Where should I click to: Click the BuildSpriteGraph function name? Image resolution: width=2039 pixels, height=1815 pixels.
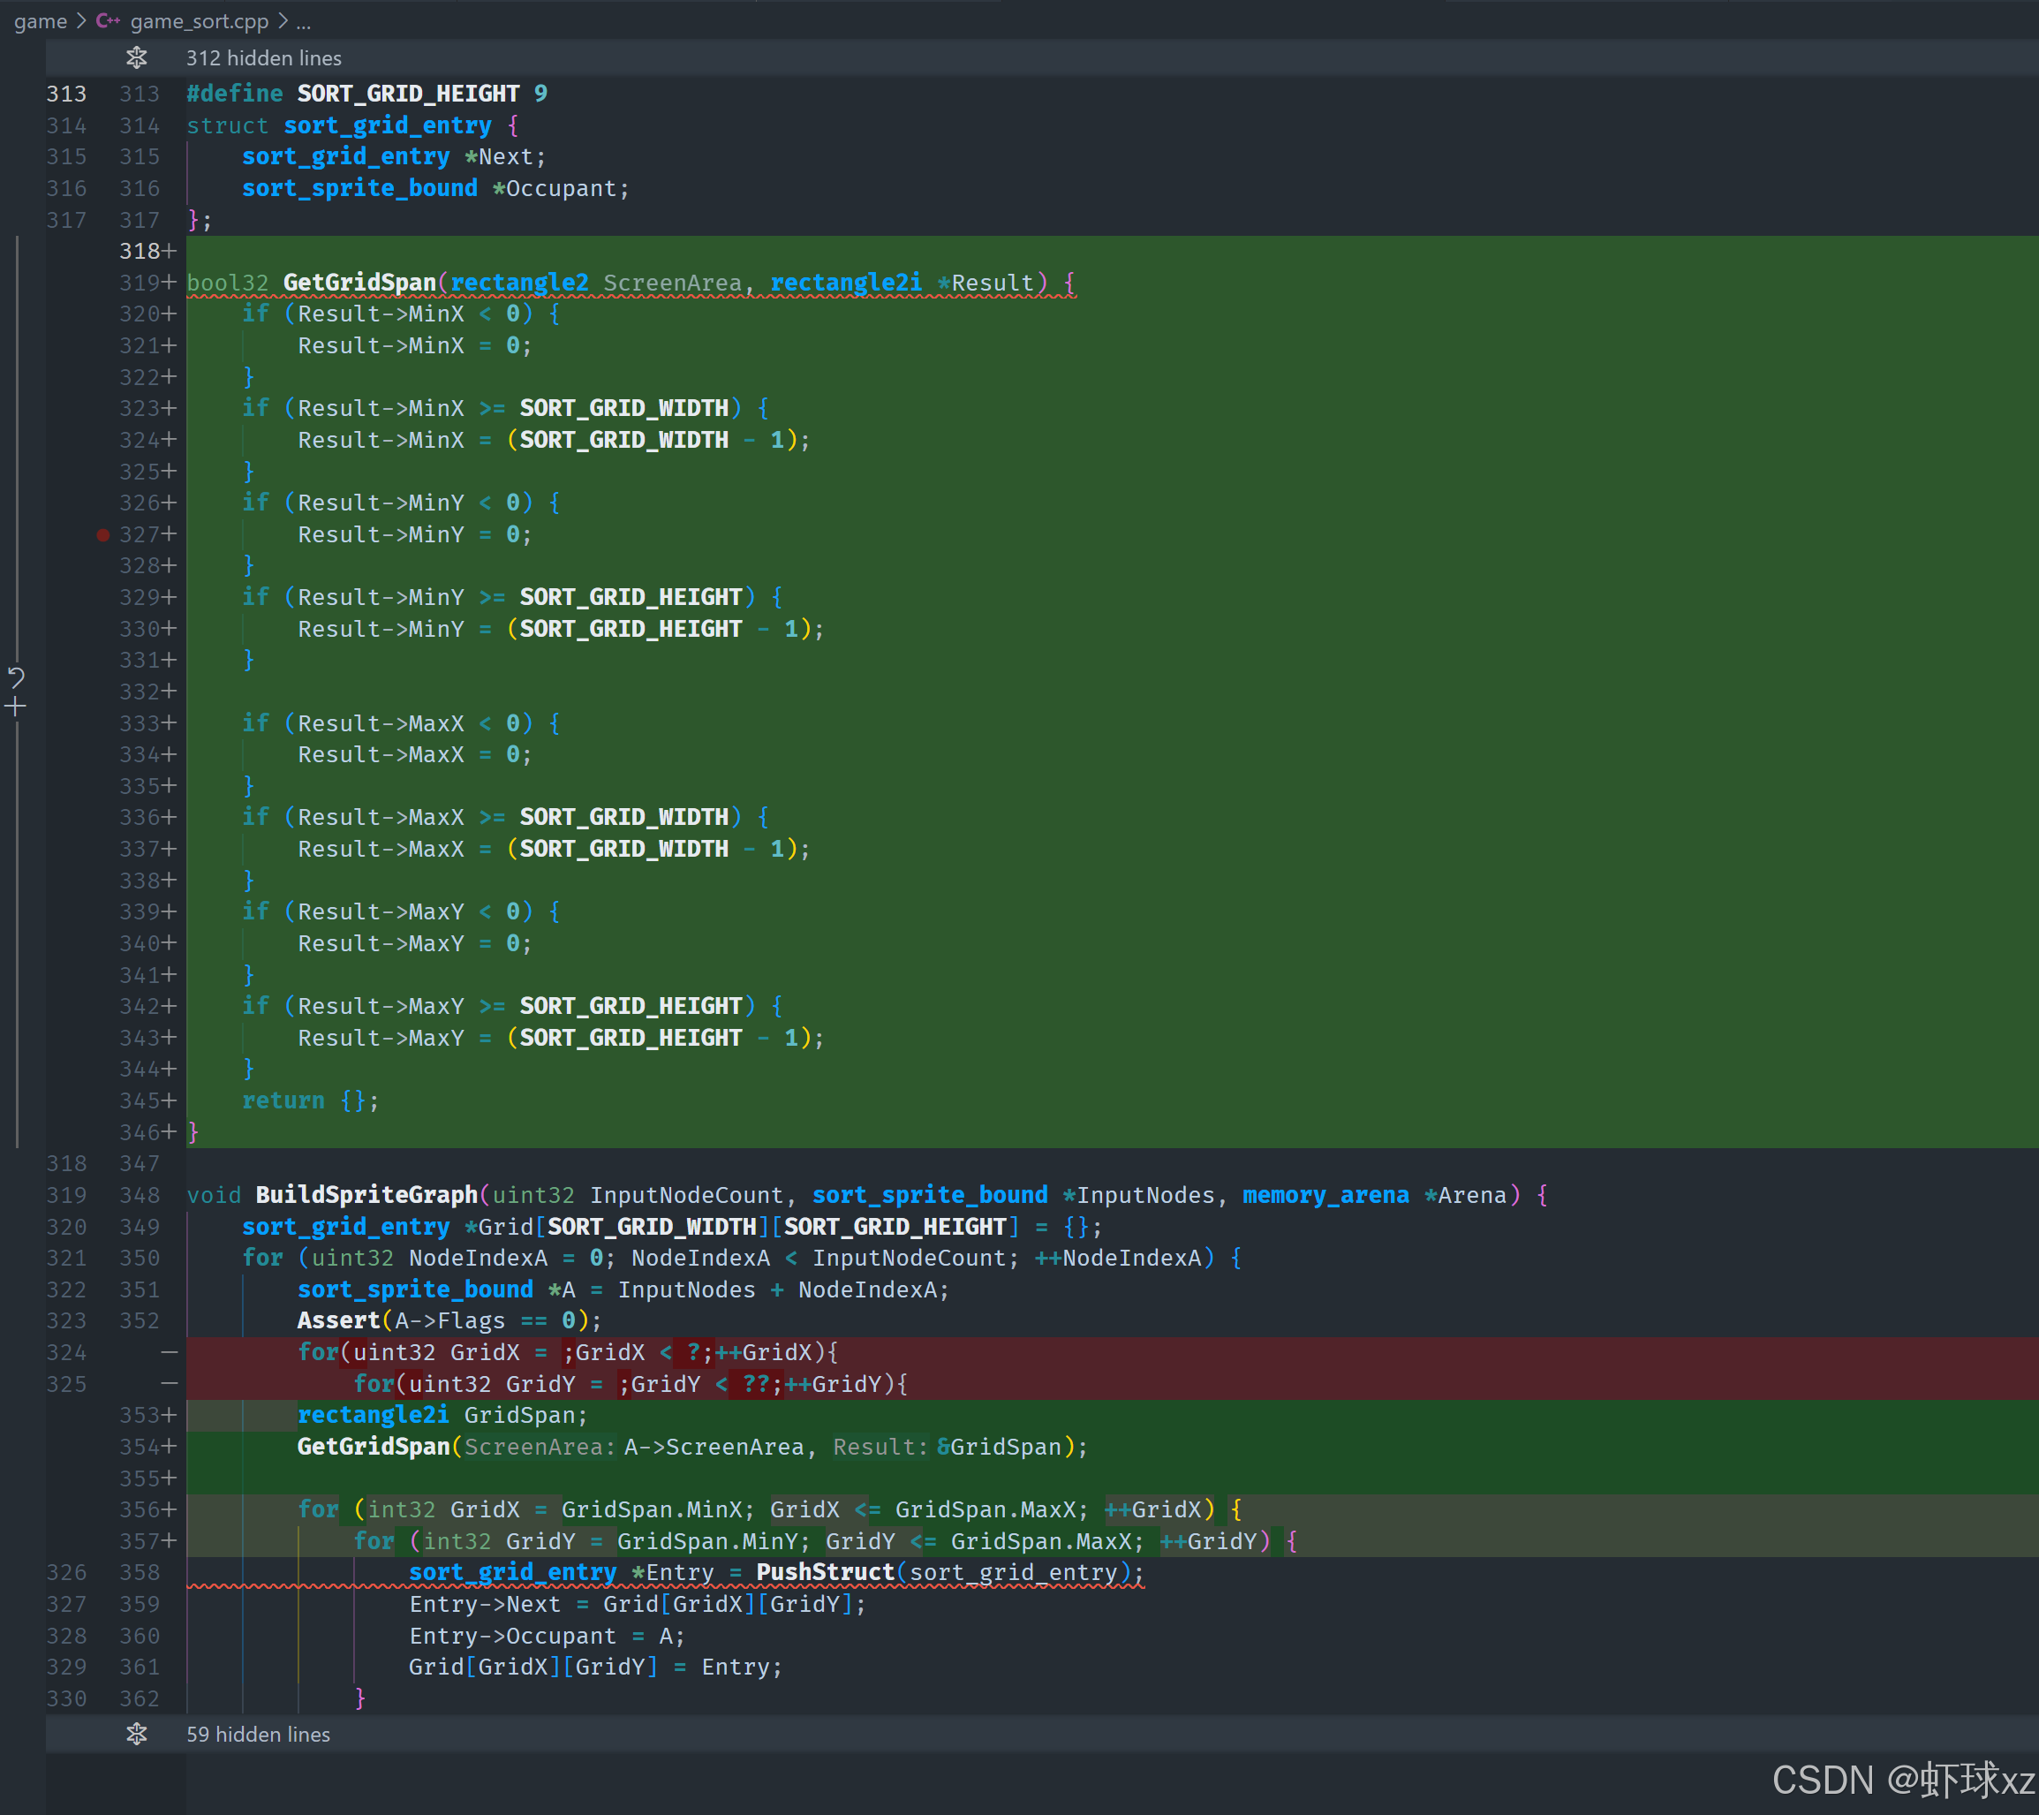point(366,1194)
